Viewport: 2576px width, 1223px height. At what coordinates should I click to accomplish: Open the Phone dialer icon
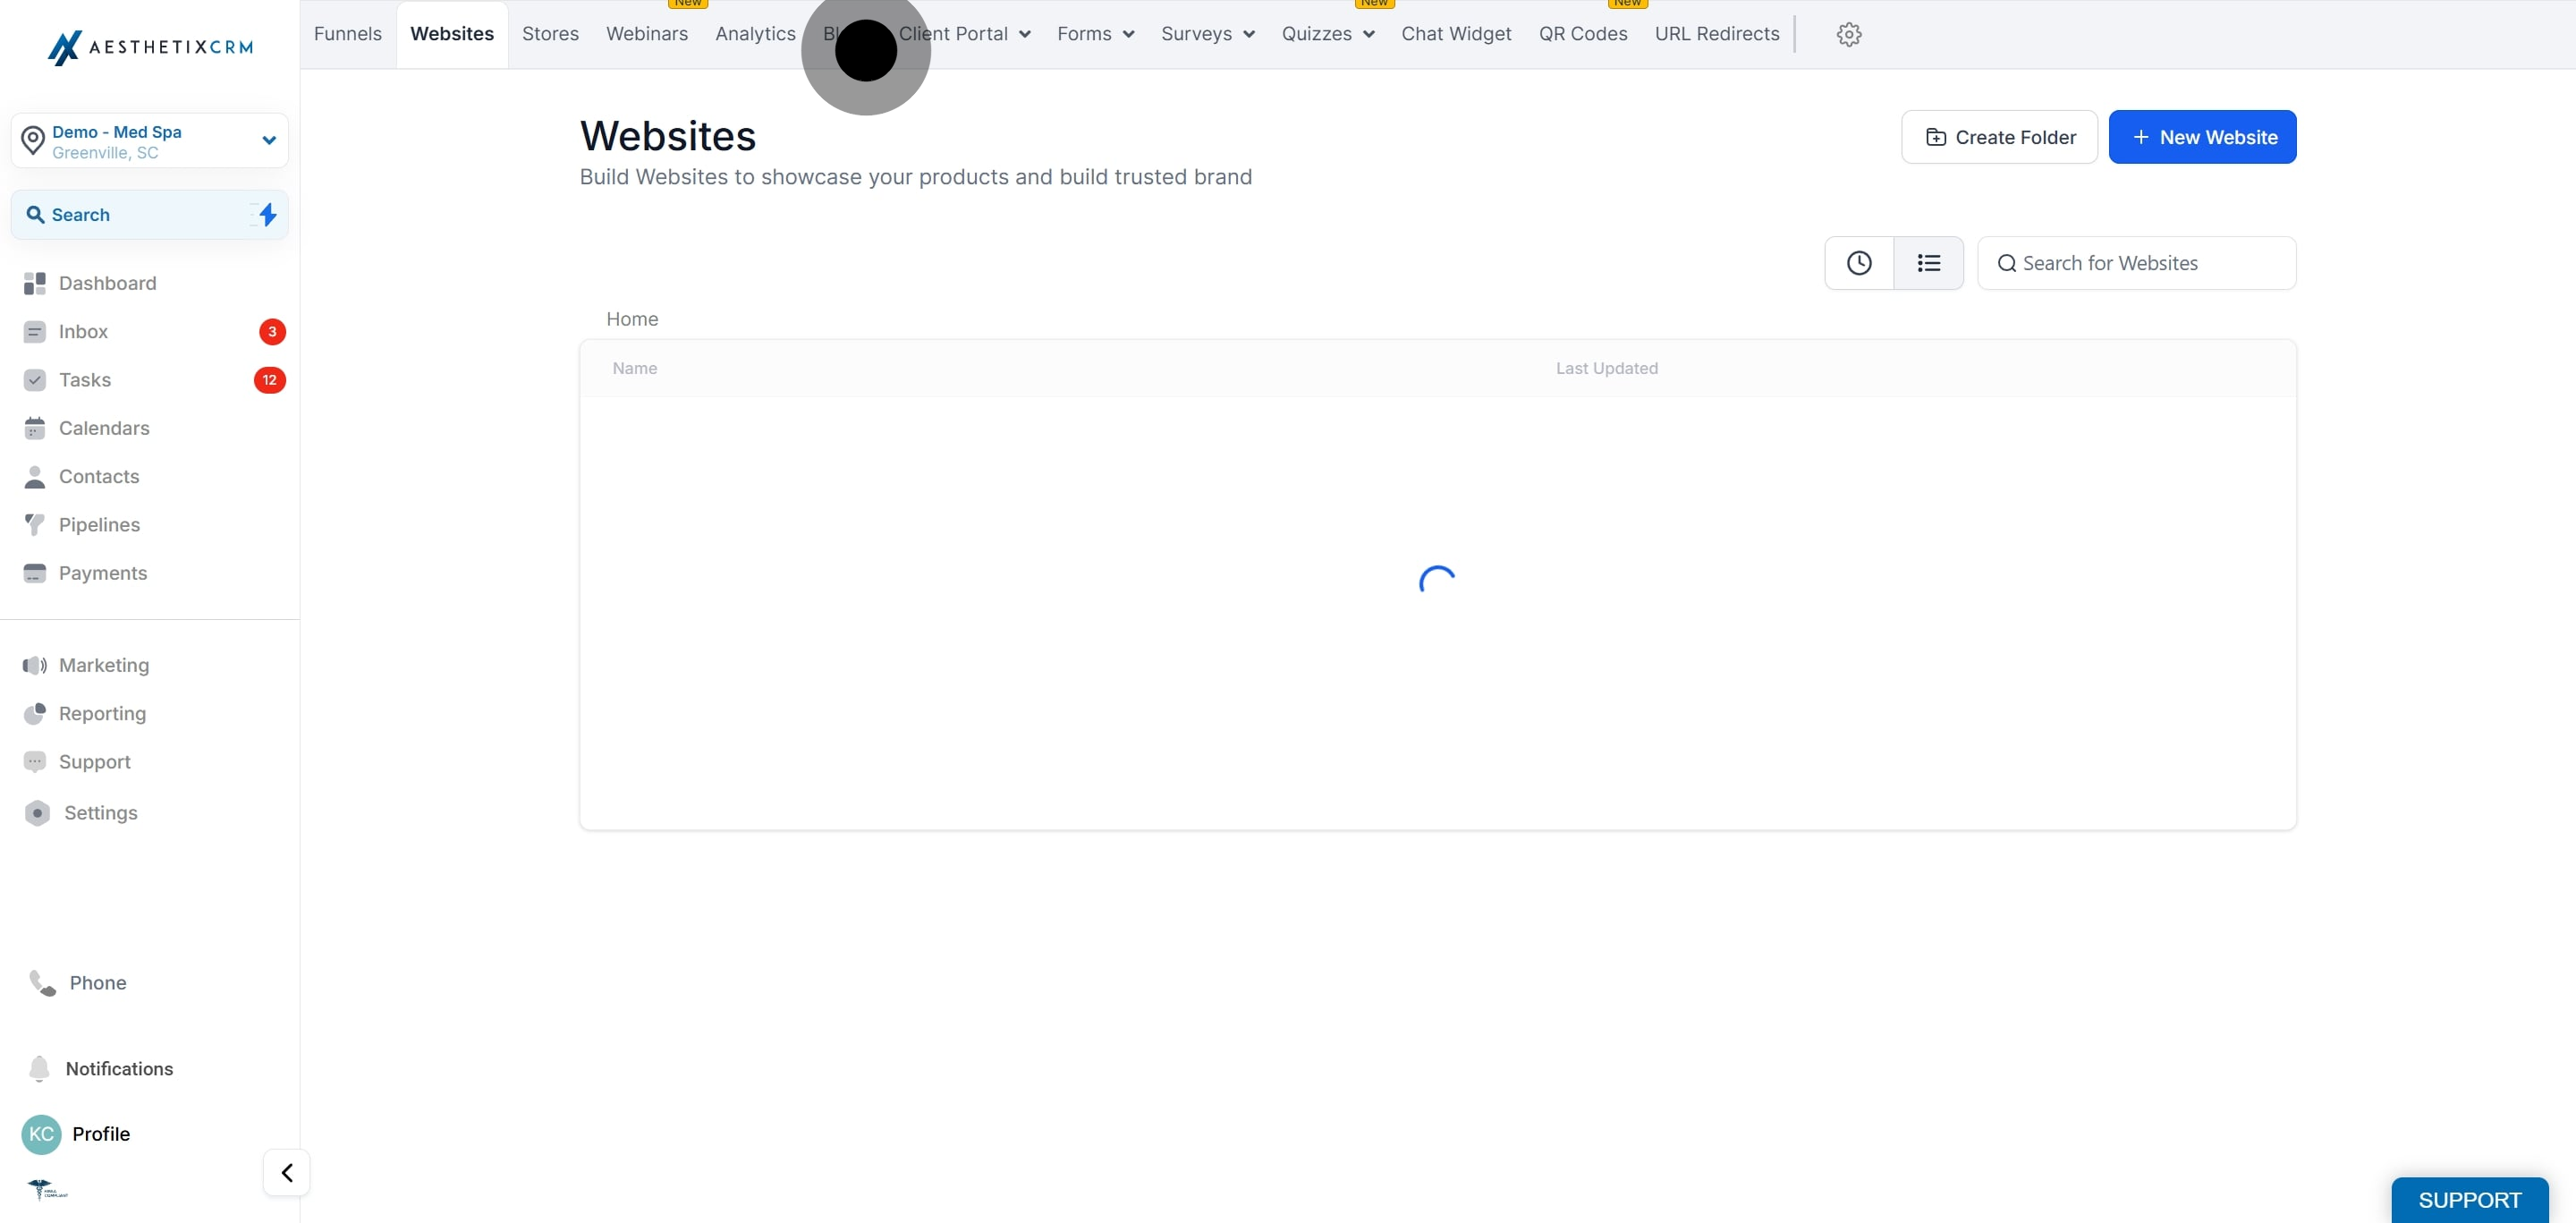coord(42,982)
